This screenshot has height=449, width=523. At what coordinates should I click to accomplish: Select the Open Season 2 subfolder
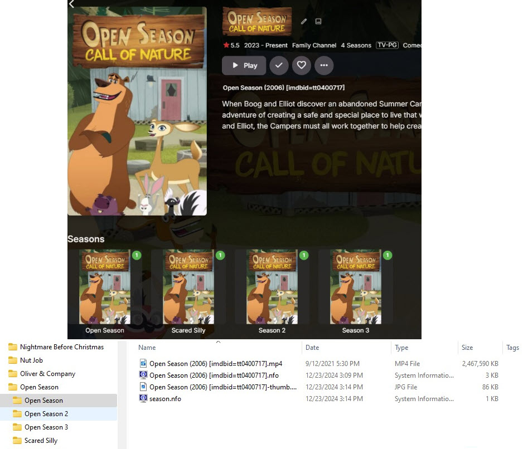[x=59, y=414]
